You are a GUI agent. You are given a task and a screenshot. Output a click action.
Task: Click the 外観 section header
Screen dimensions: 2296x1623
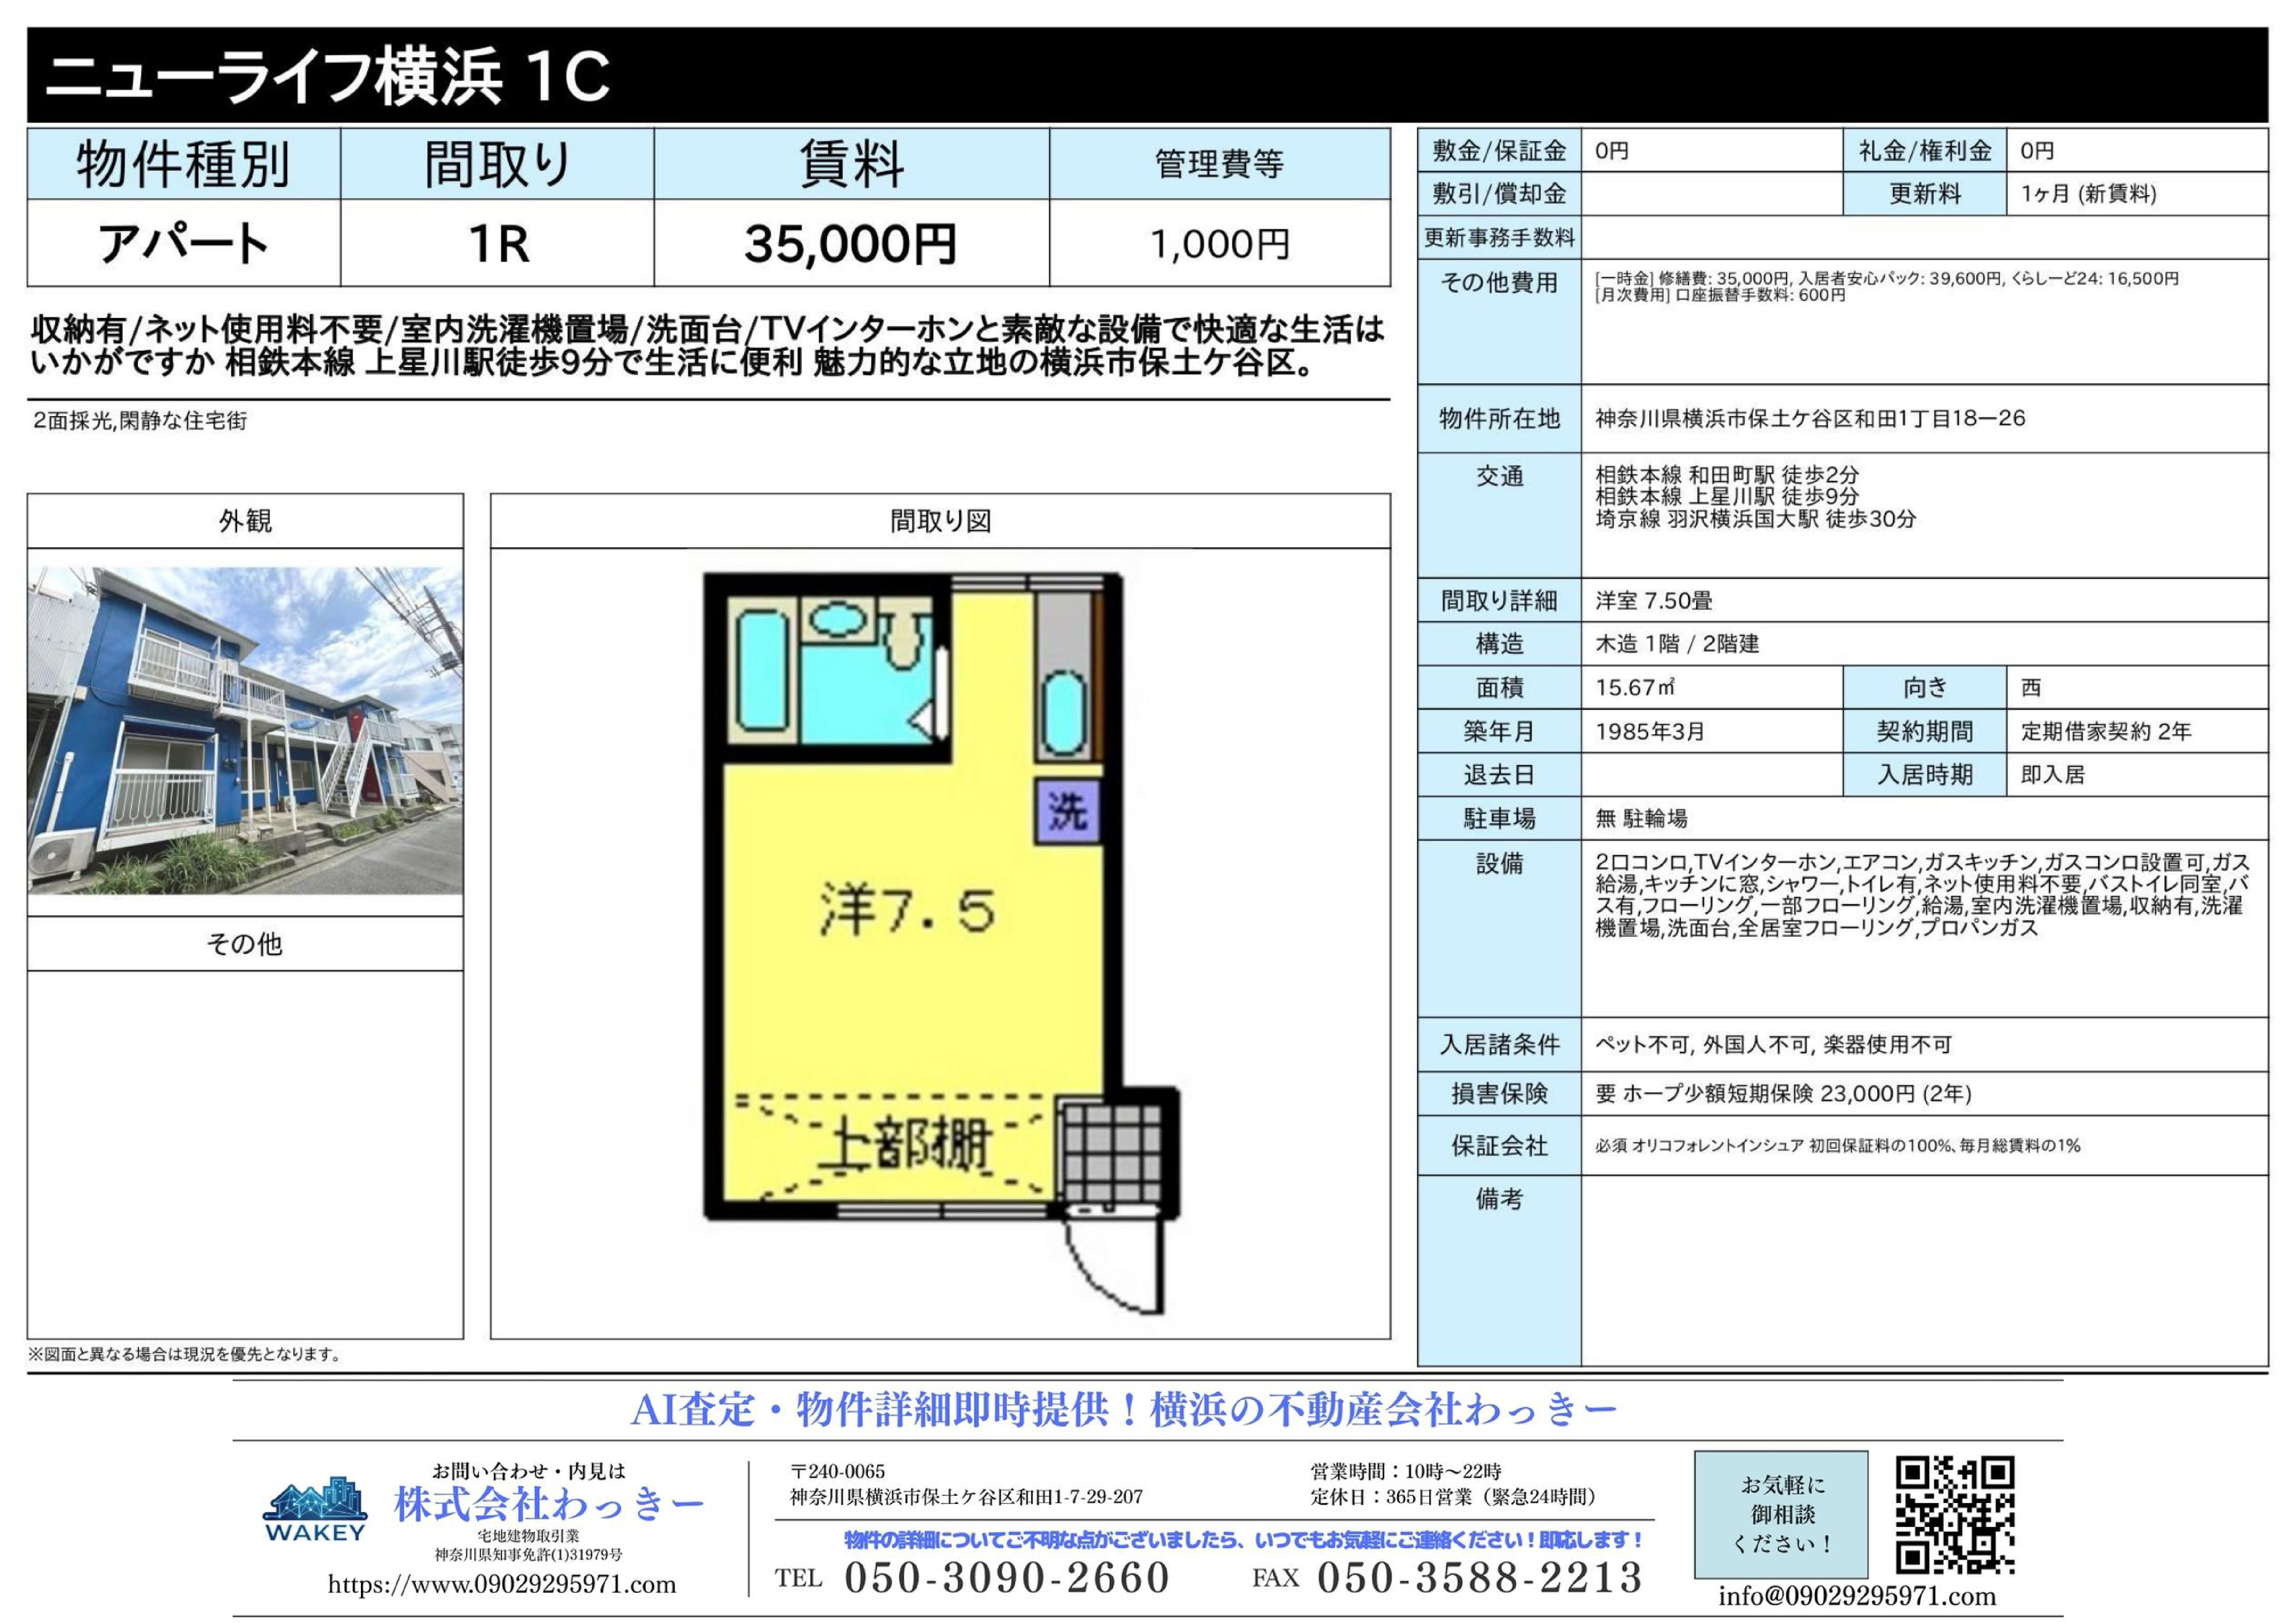tap(245, 521)
